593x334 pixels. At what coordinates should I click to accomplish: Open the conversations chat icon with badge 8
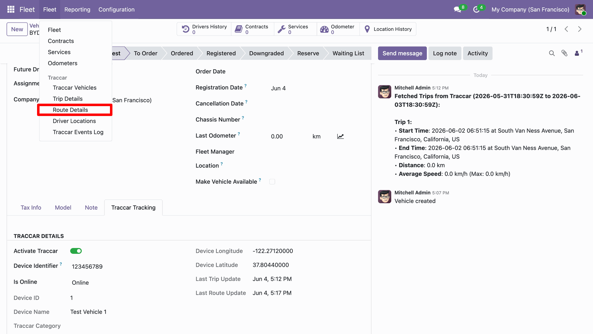tap(457, 10)
